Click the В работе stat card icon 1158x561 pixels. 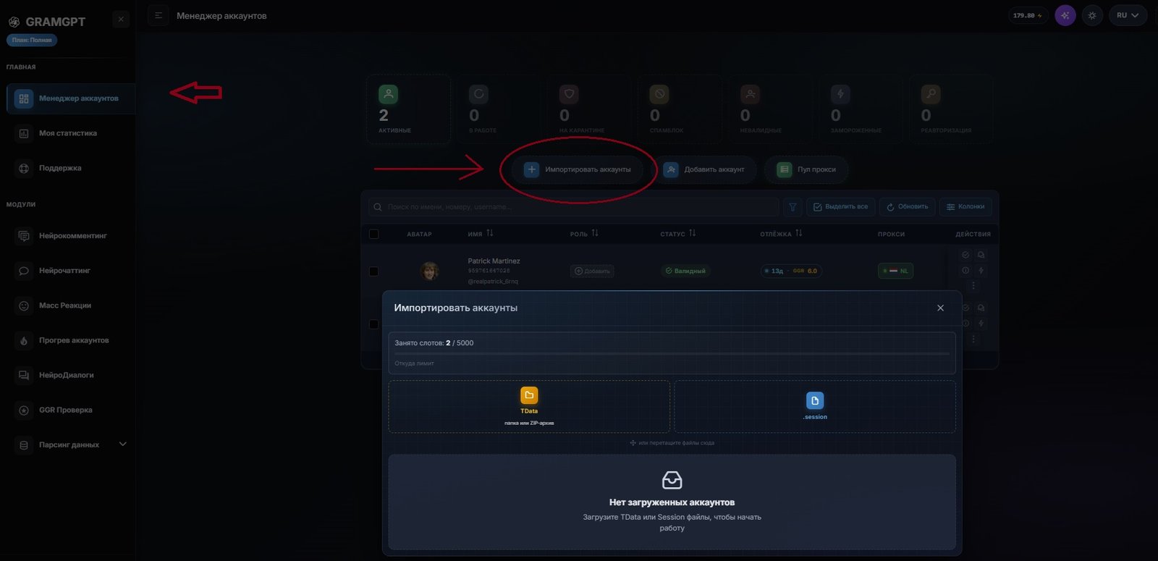point(478,94)
